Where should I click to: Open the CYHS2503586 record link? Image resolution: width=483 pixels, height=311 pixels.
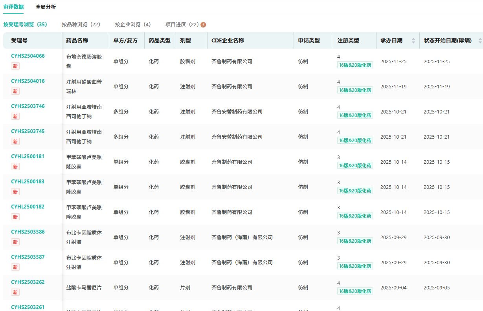pyautogui.click(x=28, y=232)
